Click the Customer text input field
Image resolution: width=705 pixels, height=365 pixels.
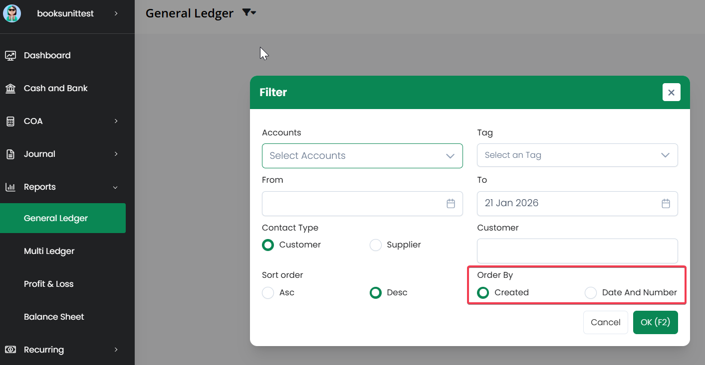577,251
